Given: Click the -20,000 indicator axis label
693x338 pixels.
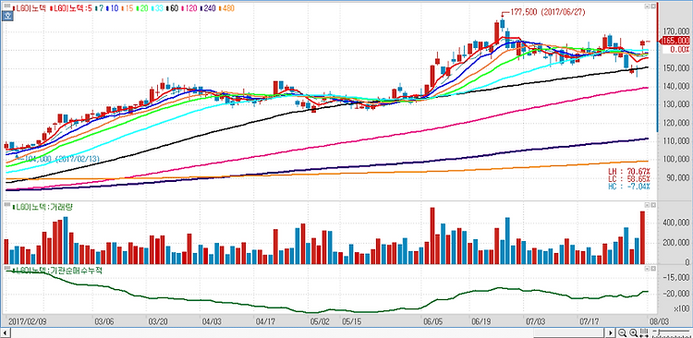Looking at the screenshot, I should pyautogui.click(x=677, y=294).
